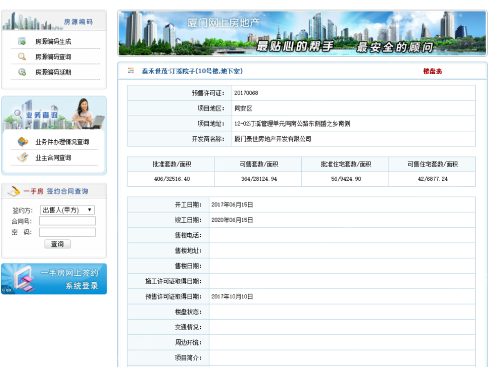490x367 pixels.
Task: Select the district value 同安区
Action: (x=243, y=108)
